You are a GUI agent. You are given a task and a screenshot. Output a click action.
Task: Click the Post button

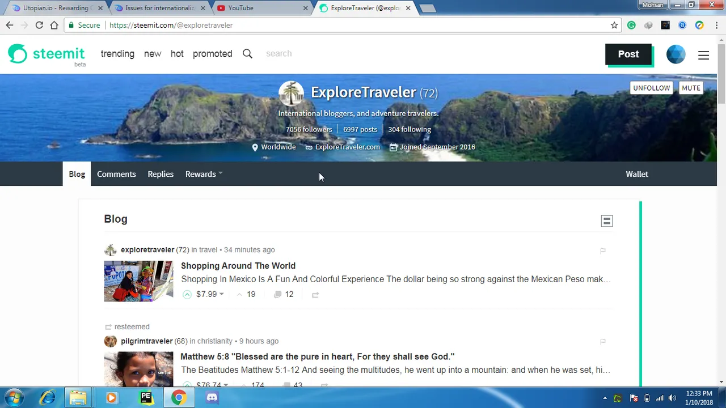click(628, 54)
